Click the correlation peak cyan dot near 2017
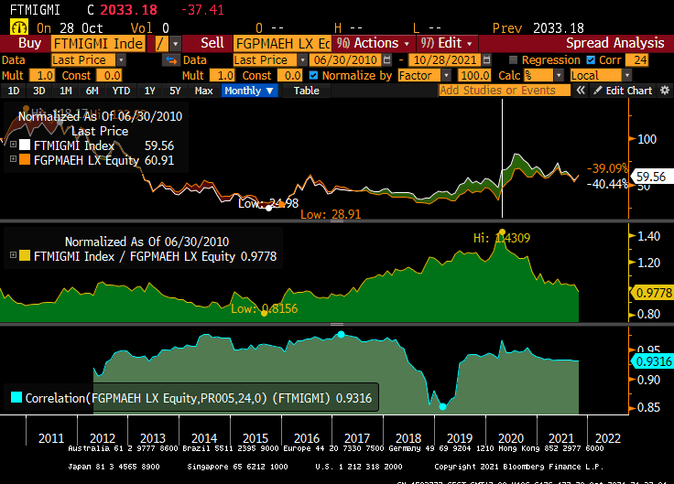 341,334
